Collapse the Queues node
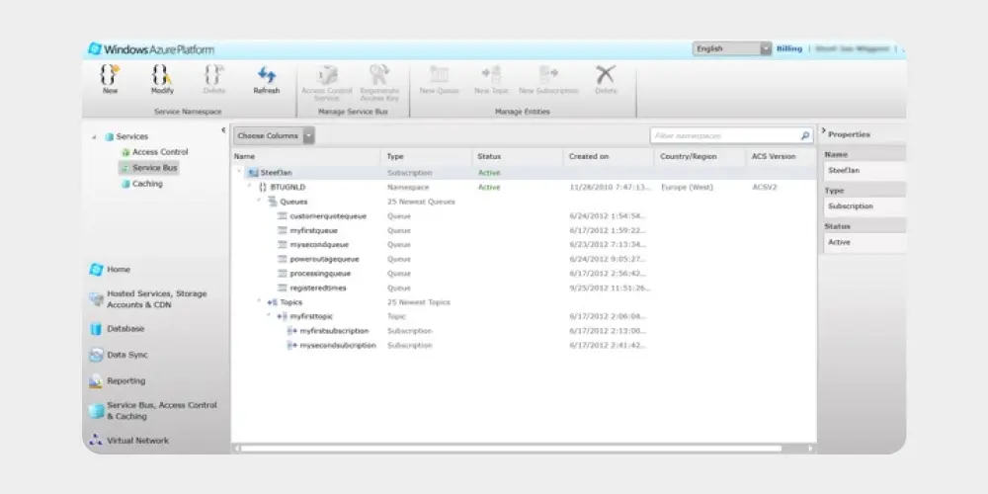This screenshot has width=988, height=494. pos(259,201)
